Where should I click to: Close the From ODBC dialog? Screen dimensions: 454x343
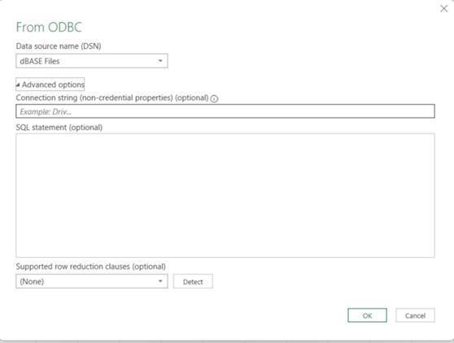point(443,9)
